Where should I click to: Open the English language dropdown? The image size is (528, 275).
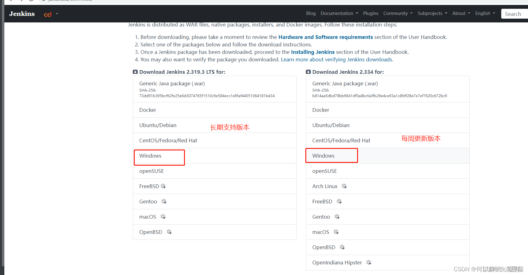coord(485,13)
